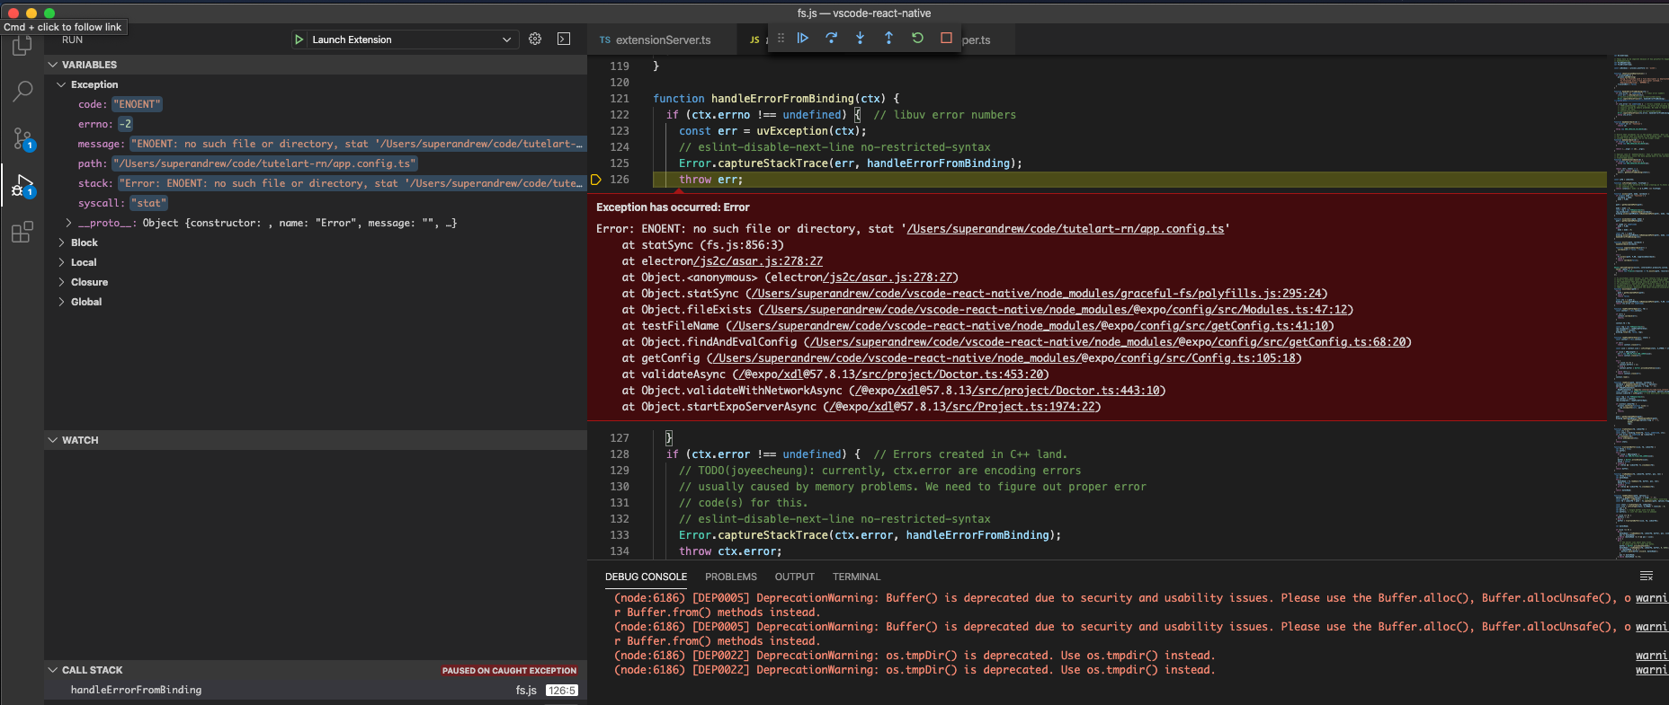Open launch.json via gear icon
Image resolution: width=1669 pixels, height=705 pixels.
point(535,40)
